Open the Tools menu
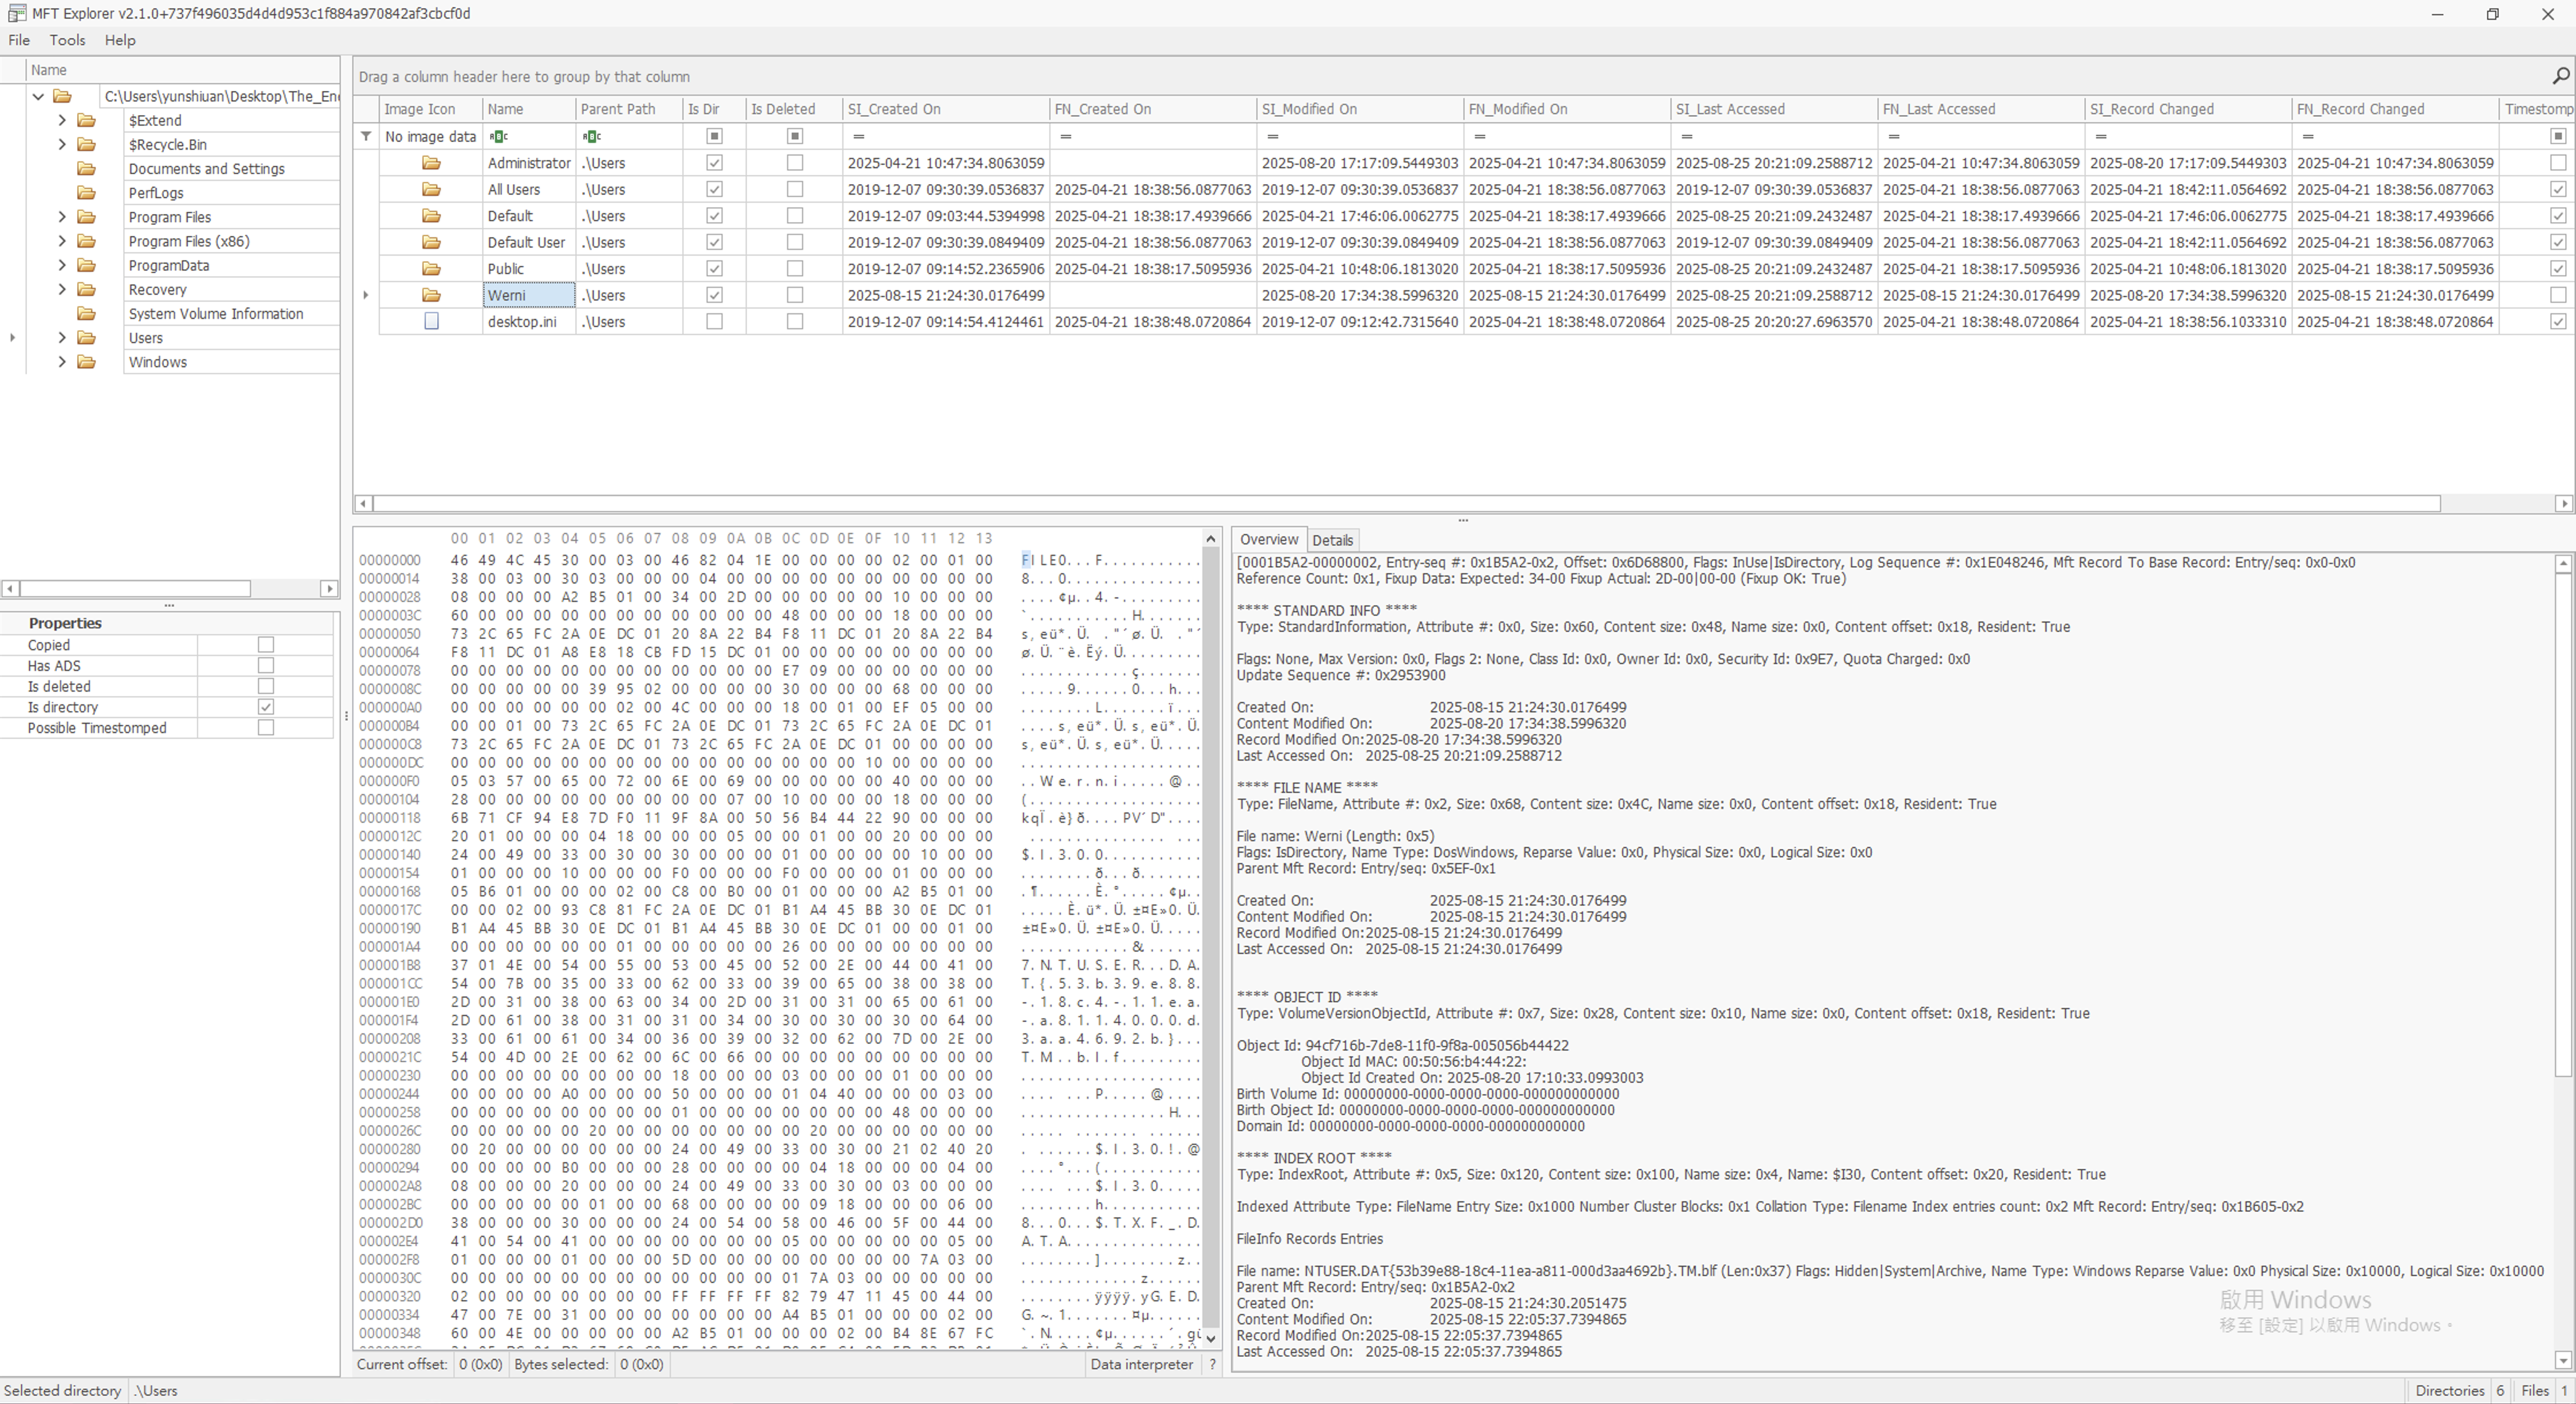Image resolution: width=2576 pixels, height=1404 pixels. click(67, 40)
